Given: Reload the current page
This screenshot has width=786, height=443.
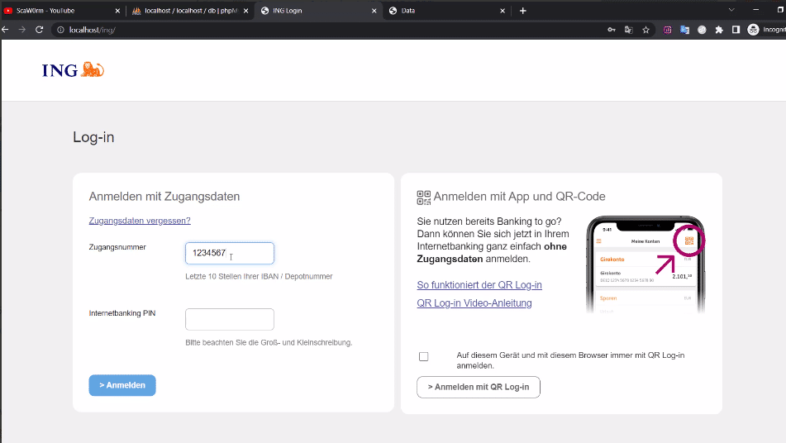Looking at the screenshot, I should 39,30.
